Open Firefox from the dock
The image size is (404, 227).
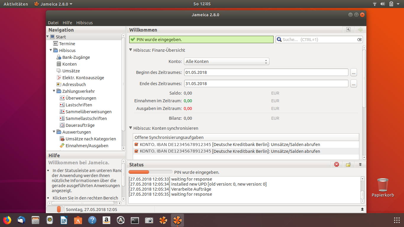pyautogui.click(x=7, y=220)
